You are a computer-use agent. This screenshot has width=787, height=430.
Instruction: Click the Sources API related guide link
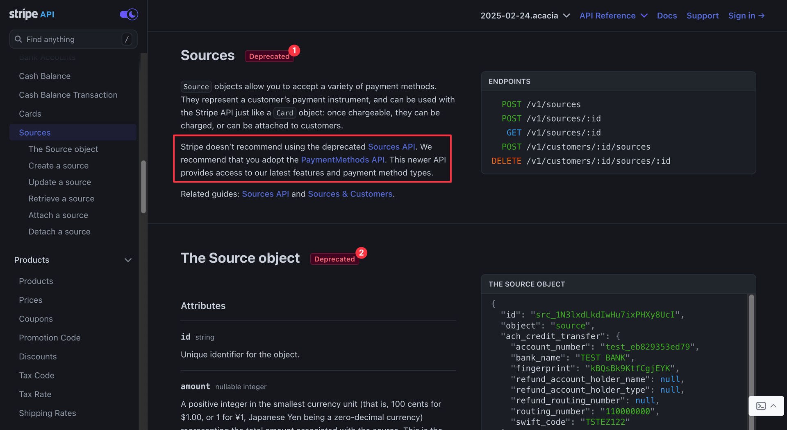point(265,194)
